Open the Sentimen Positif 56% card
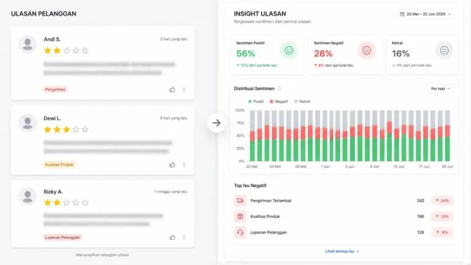The image size is (471, 265). tap(267, 55)
